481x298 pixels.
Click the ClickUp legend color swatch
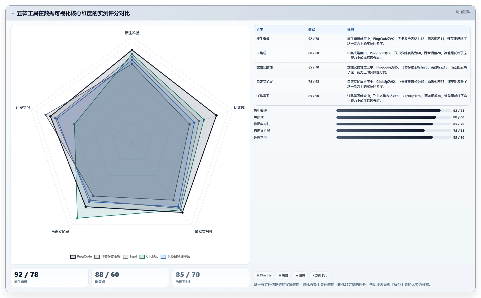142,257
